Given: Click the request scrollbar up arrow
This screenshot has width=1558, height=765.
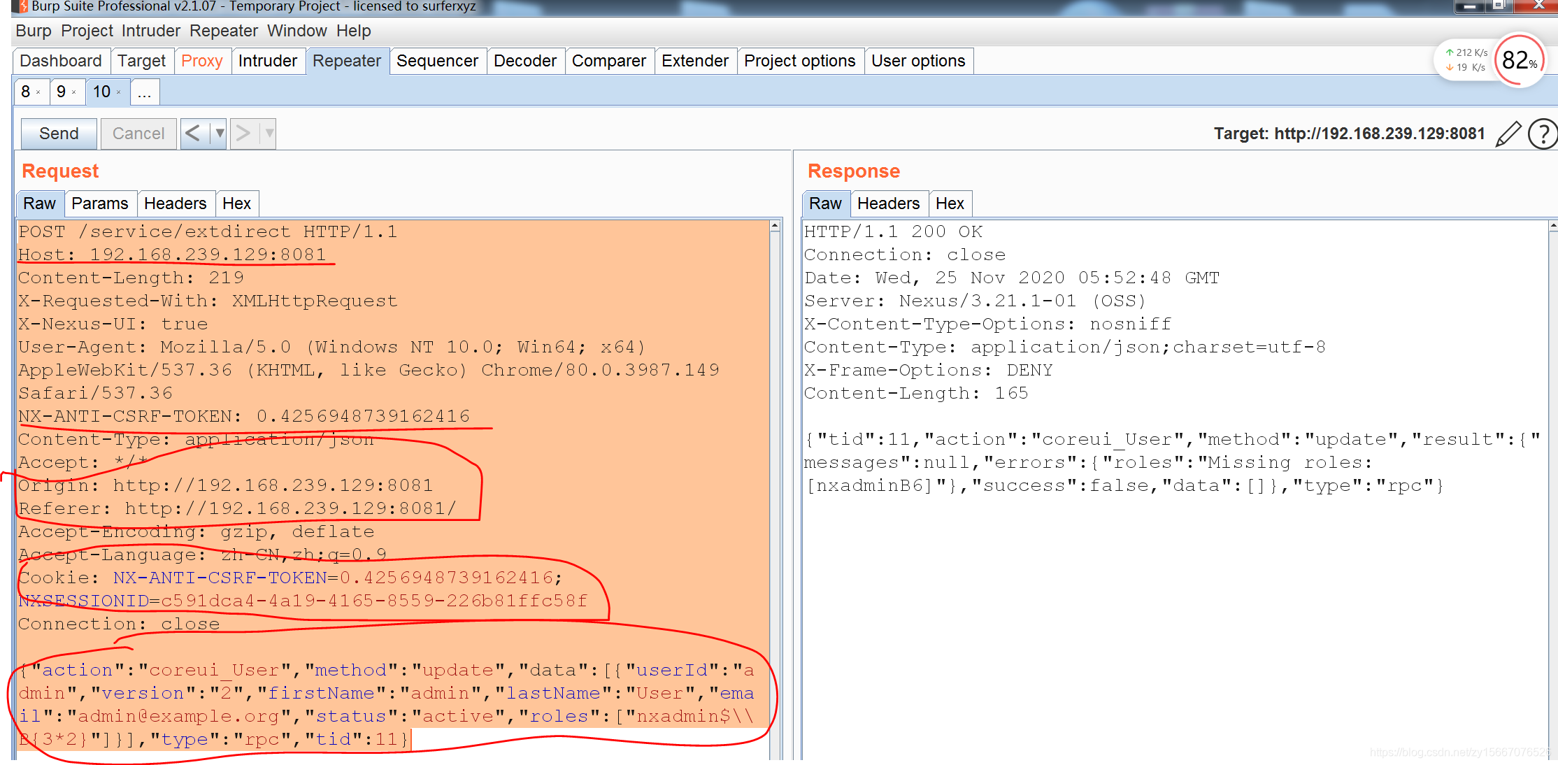Looking at the screenshot, I should click(x=775, y=227).
